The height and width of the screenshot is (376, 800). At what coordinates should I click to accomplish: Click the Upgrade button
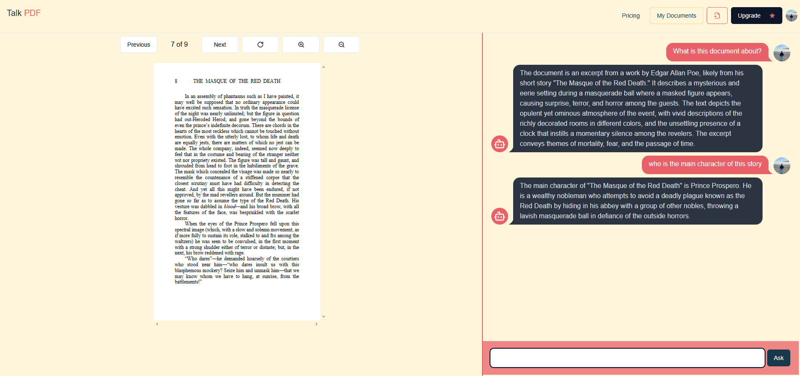click(x=756, y=16)
